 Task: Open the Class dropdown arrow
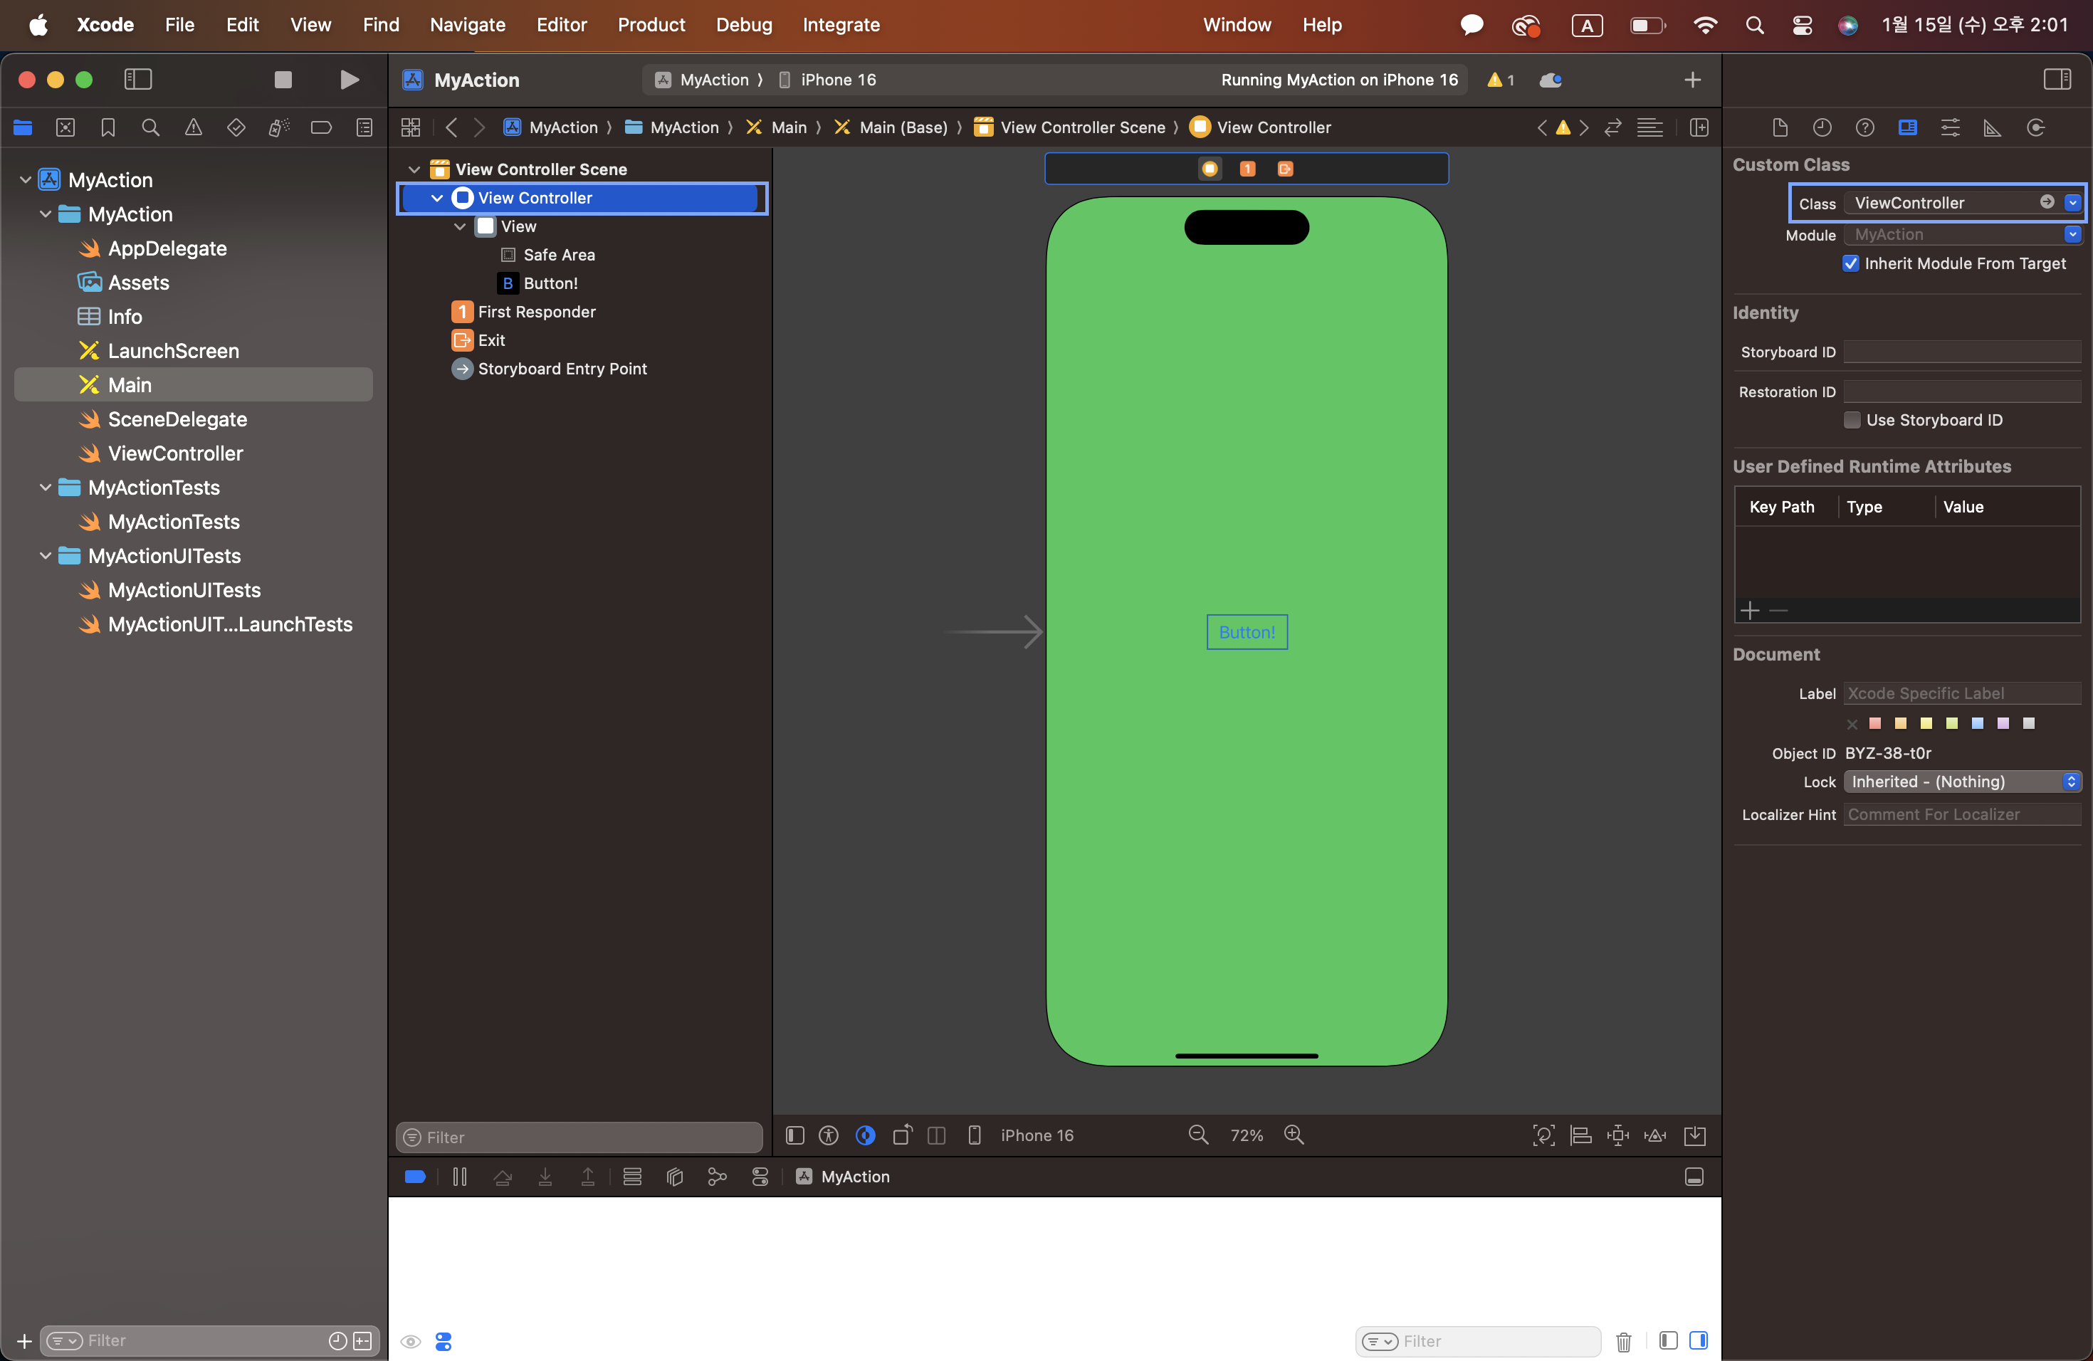2072,203
